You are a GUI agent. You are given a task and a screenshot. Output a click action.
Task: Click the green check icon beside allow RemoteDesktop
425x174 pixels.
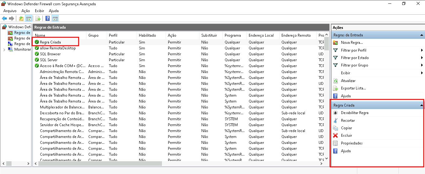(x=37, y=48)
